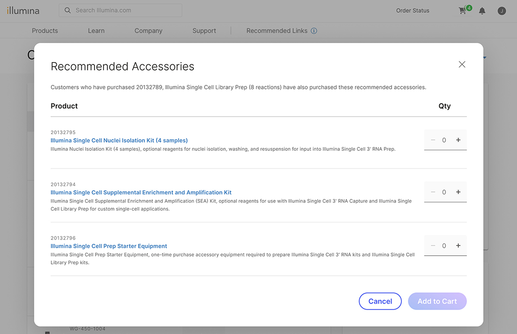The height and width of the screenshot is (334, 517).
Task: Decrease quantity for Nuclei Isolation Kit
Action: tap(433, 140)
